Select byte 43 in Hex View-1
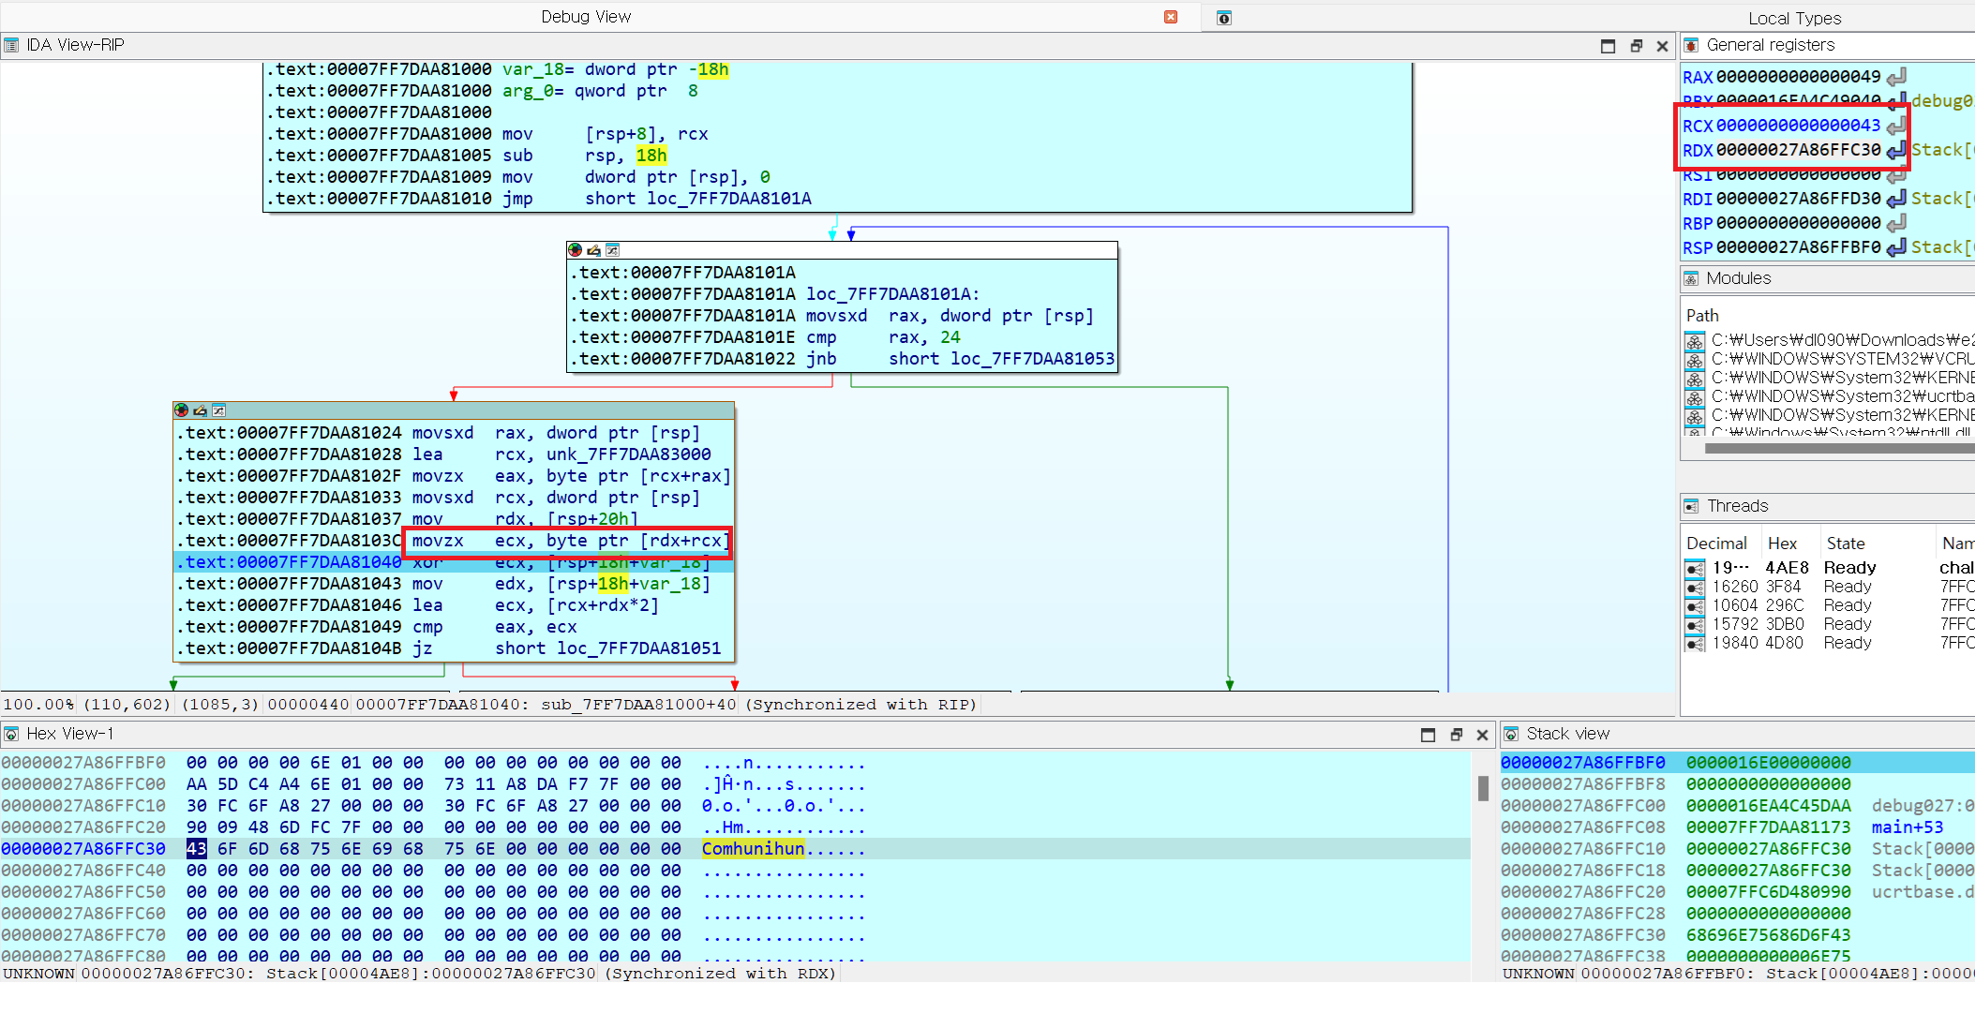 tap(196, 849)
